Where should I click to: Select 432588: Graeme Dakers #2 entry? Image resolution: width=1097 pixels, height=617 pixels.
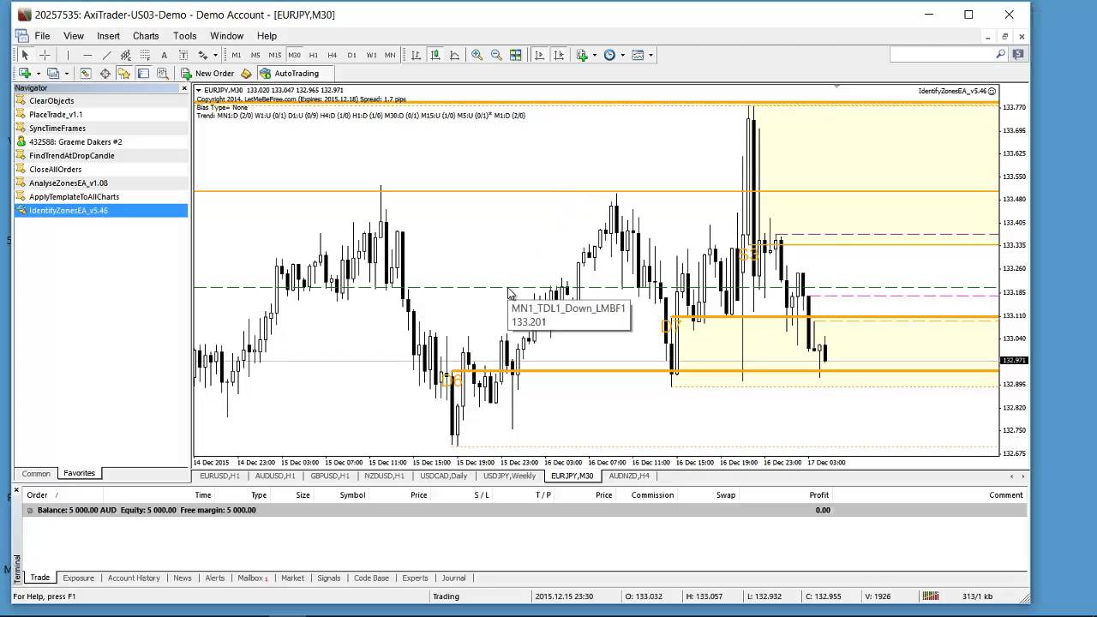(75, 141)
